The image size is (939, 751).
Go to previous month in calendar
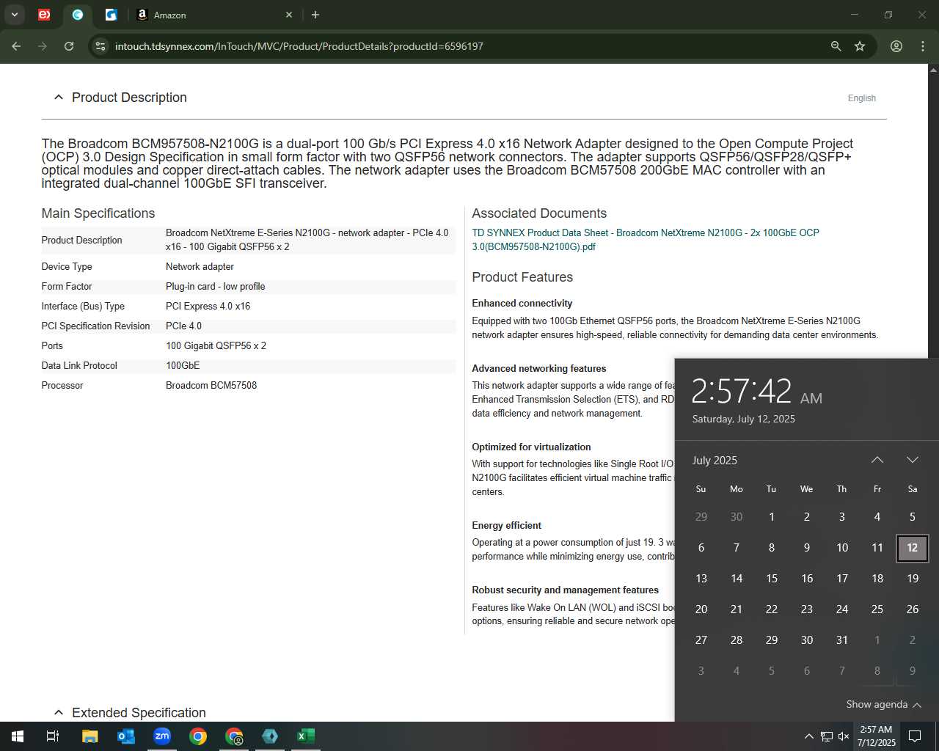pyautogui.click(x=877, y=460)
